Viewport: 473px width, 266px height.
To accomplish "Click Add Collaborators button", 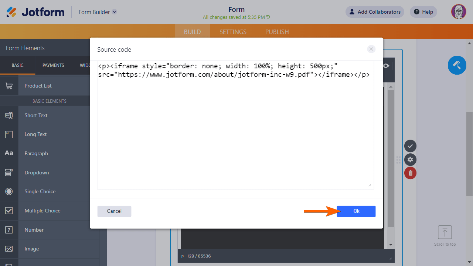I will pos(375,12).
